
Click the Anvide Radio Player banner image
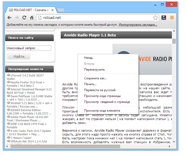point(142,59)
